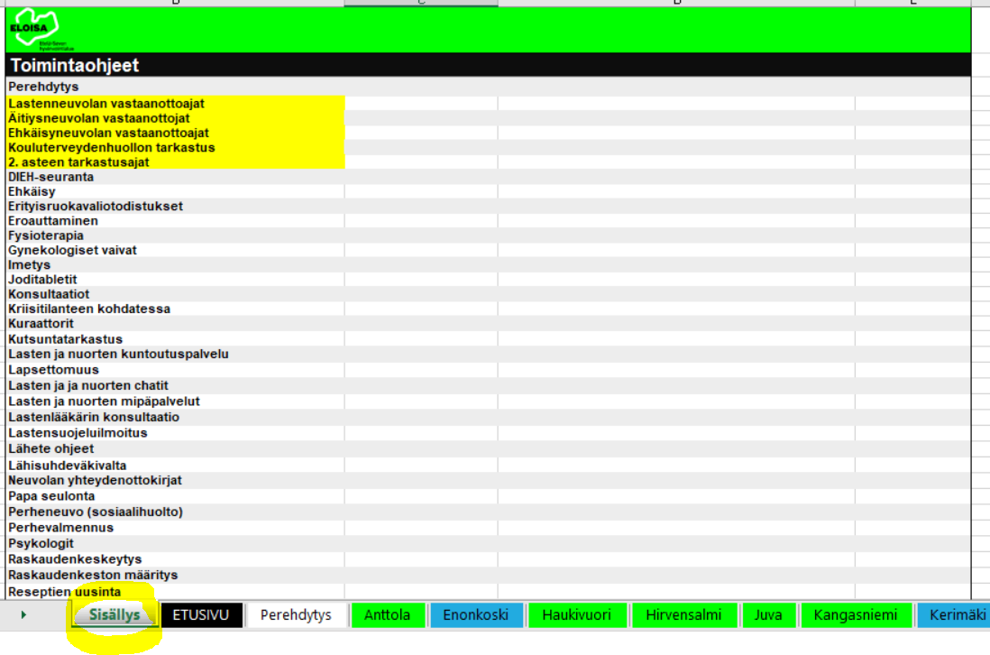Click the Kuraattorit entry
Viewport: 990px width, 655px height.
[x=41, y=323]
